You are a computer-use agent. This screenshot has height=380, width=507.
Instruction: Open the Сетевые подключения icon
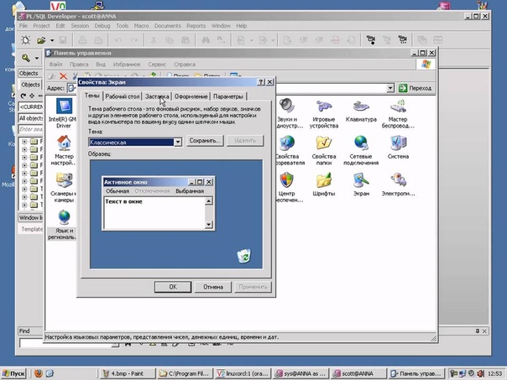tap(361, 145)
